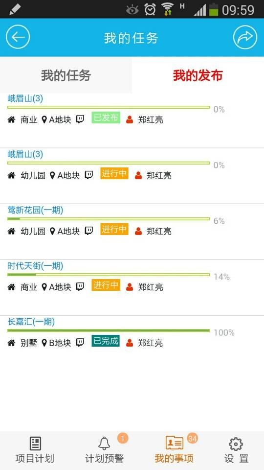Select 我的事项 bottom tab
The width and height of the screenshot is (264, 470).
(x=174, y=450)
